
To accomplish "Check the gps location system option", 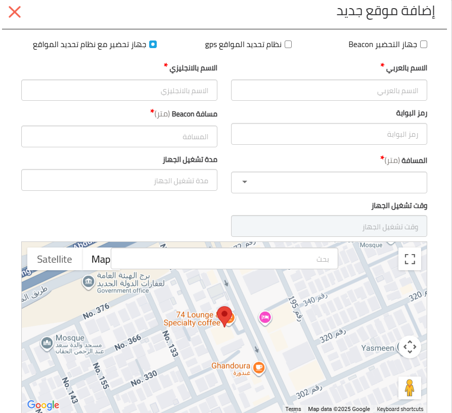I will [288, 45].
